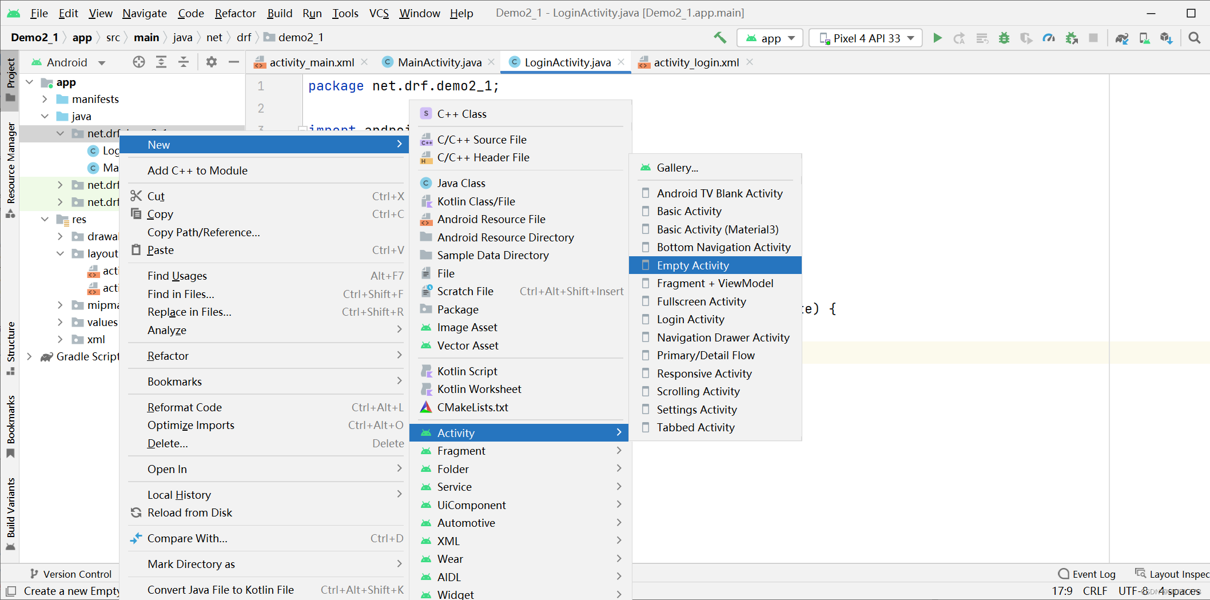Open the Device Manager icon

1144,38
